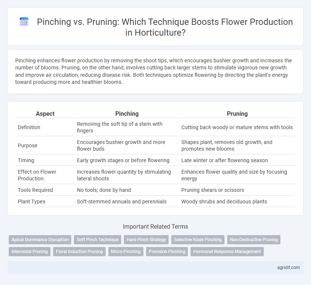Click 'Late winter or after flowering season' cell
The image size is (311, 285).
237,160
